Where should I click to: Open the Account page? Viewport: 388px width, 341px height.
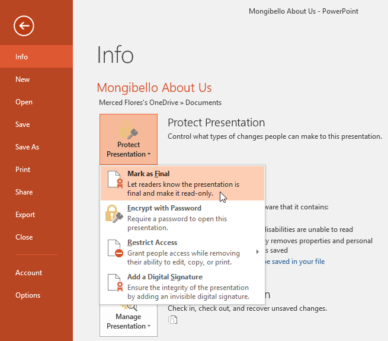click(29, 273)
